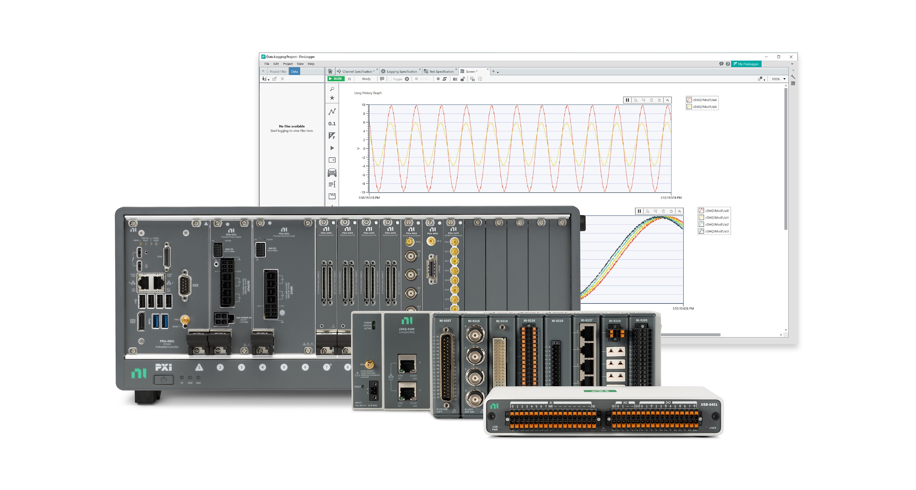Open the Edit menu
This screenshot has width=916, height=490.
pos(276,64)
